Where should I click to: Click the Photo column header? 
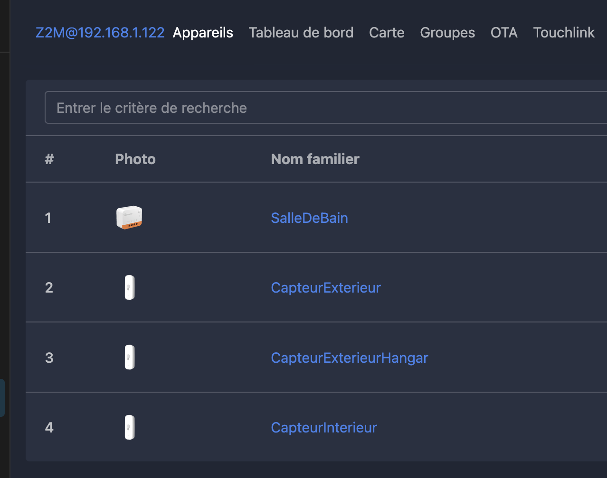(135, 159)
